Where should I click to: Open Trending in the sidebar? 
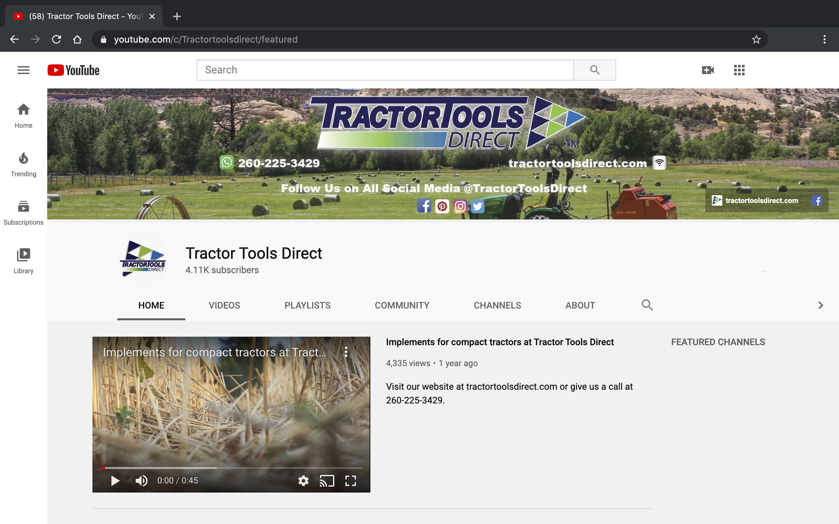(x=24, y=165)
